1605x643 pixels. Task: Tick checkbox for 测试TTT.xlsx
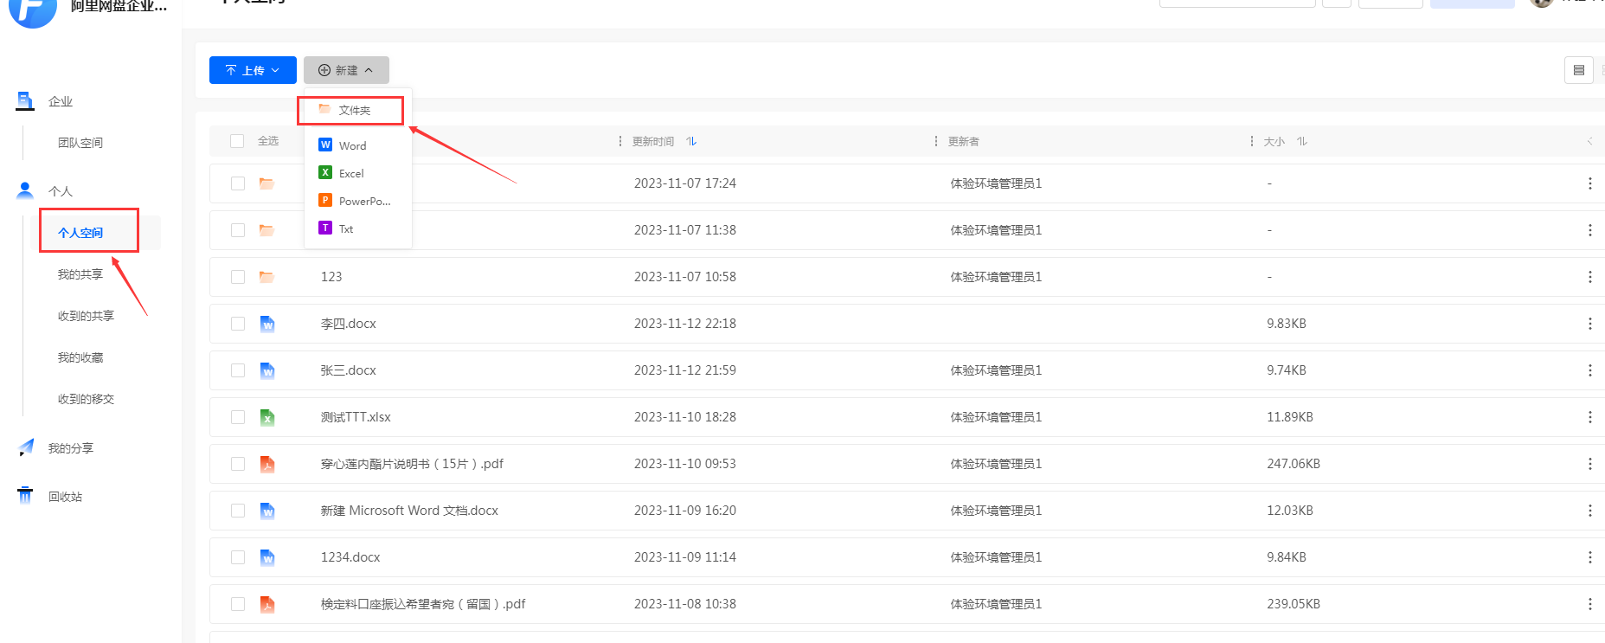point(238,417)
